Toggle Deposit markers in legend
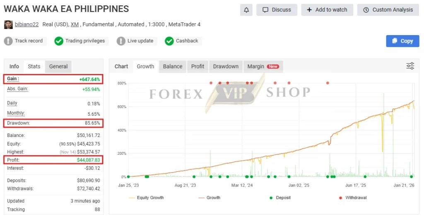This screenshot has width=424, height=218. [280, 198]
